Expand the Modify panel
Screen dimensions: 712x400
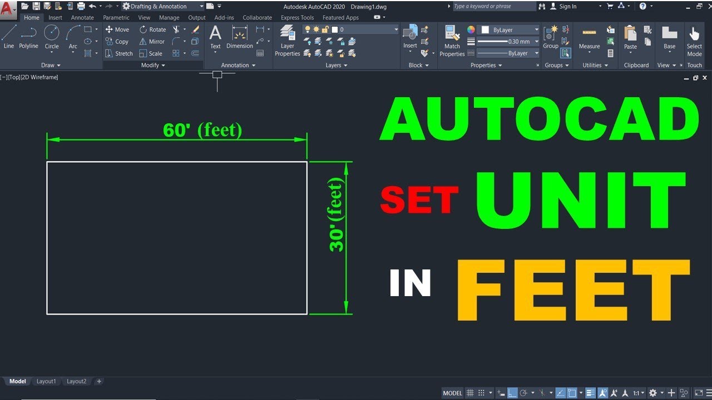coord(153,65)
